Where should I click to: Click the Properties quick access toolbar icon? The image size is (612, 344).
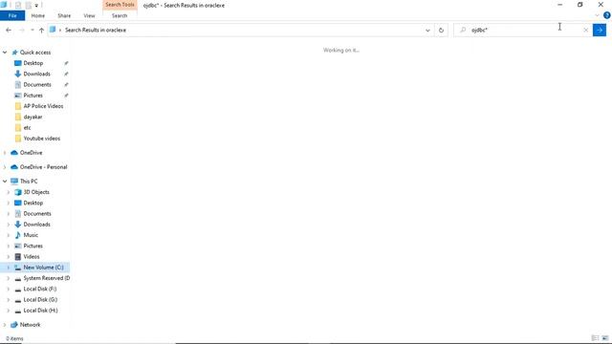point(18,5)
